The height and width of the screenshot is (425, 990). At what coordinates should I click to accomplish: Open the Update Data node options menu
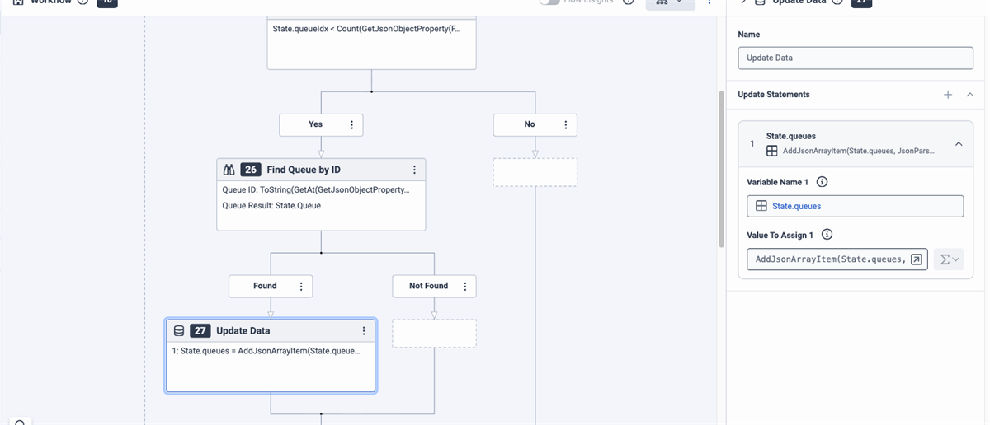364,330
